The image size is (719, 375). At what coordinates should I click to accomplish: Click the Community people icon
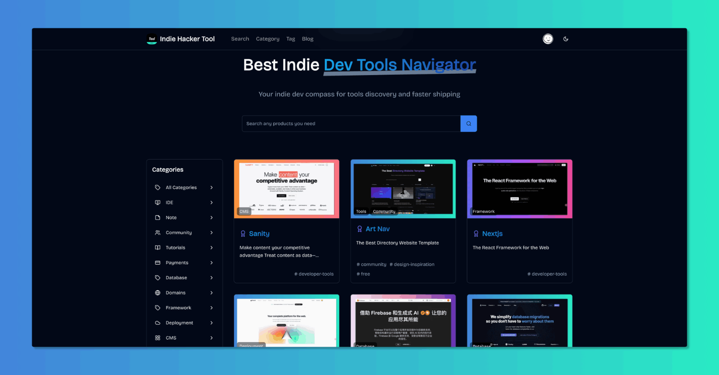click(158, 232)
